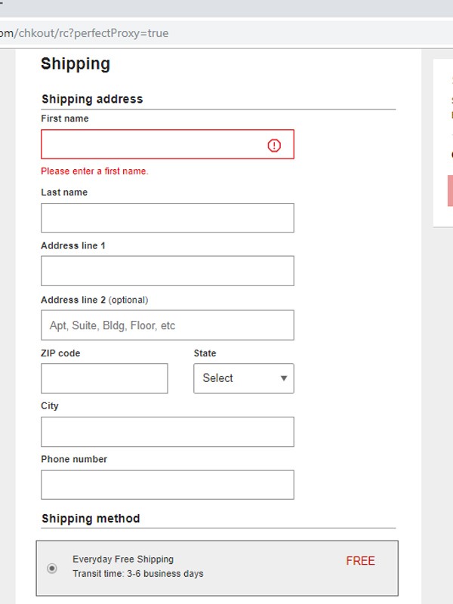
Task: Click the Phone number input field
Action: click(167, 485)
